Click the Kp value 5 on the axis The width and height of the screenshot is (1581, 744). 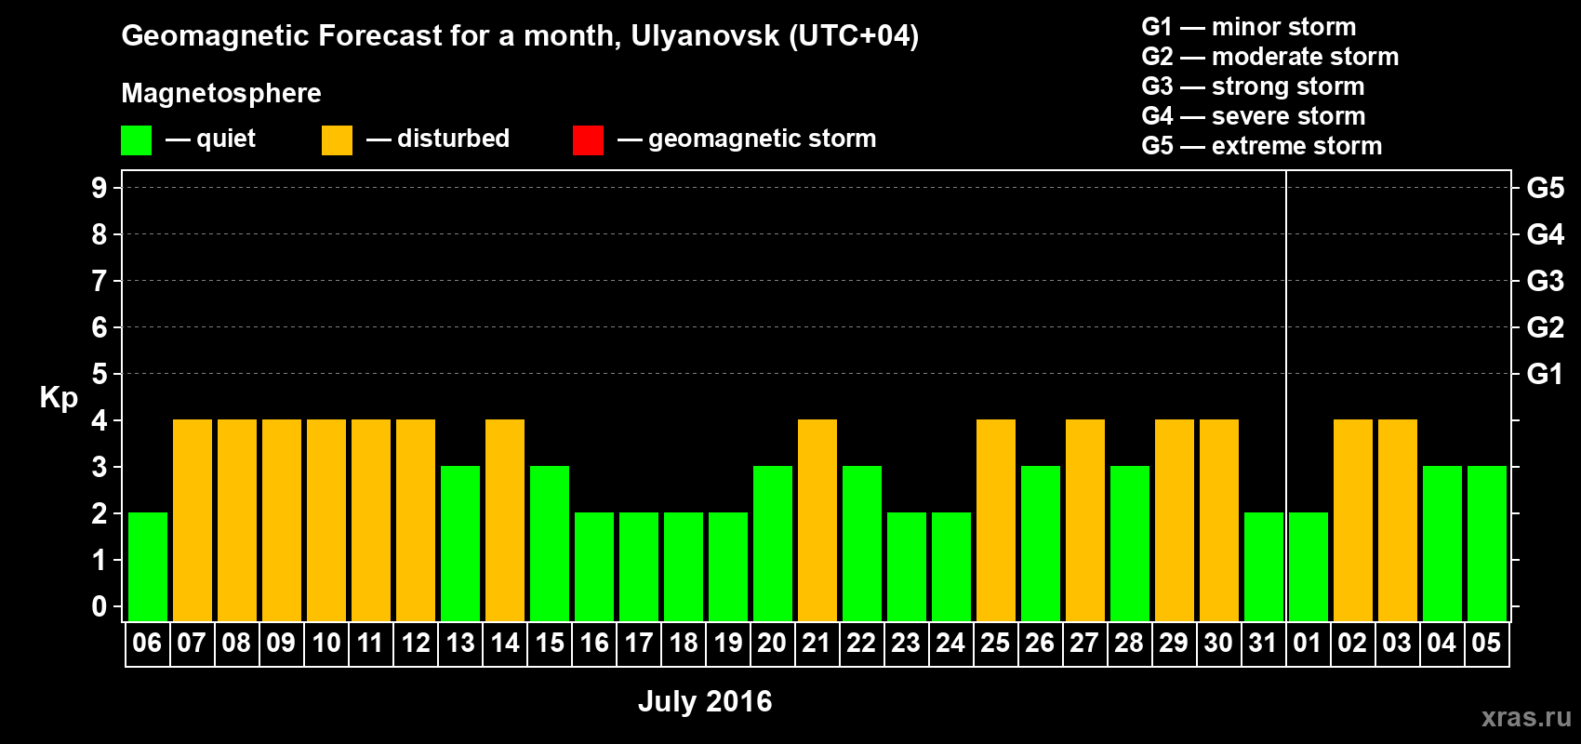point(100,374)
